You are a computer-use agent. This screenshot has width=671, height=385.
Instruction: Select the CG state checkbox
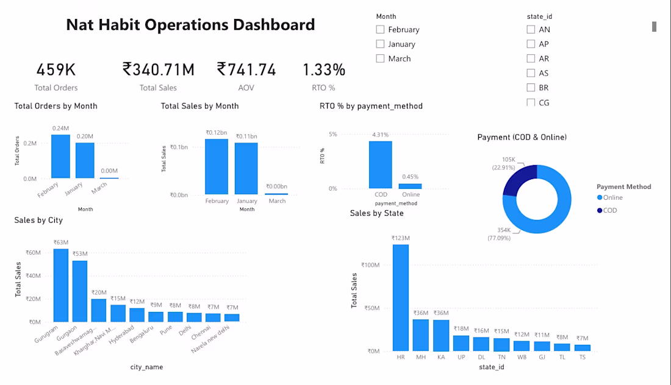pos(531,102)
